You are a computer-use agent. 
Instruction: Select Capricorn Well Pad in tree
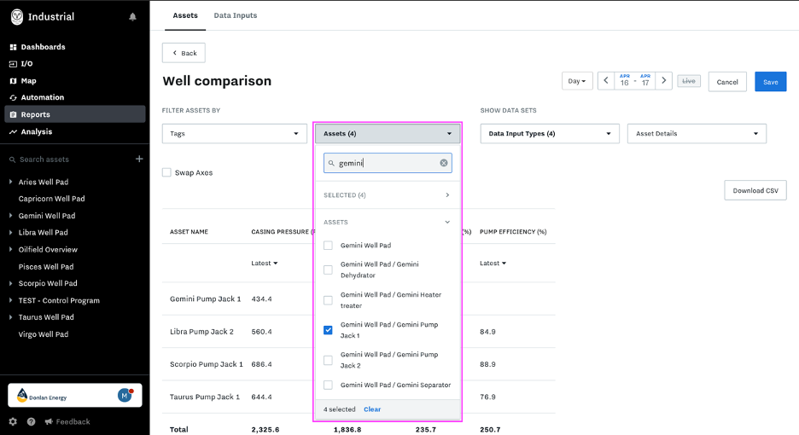click(x=51, y=199)
